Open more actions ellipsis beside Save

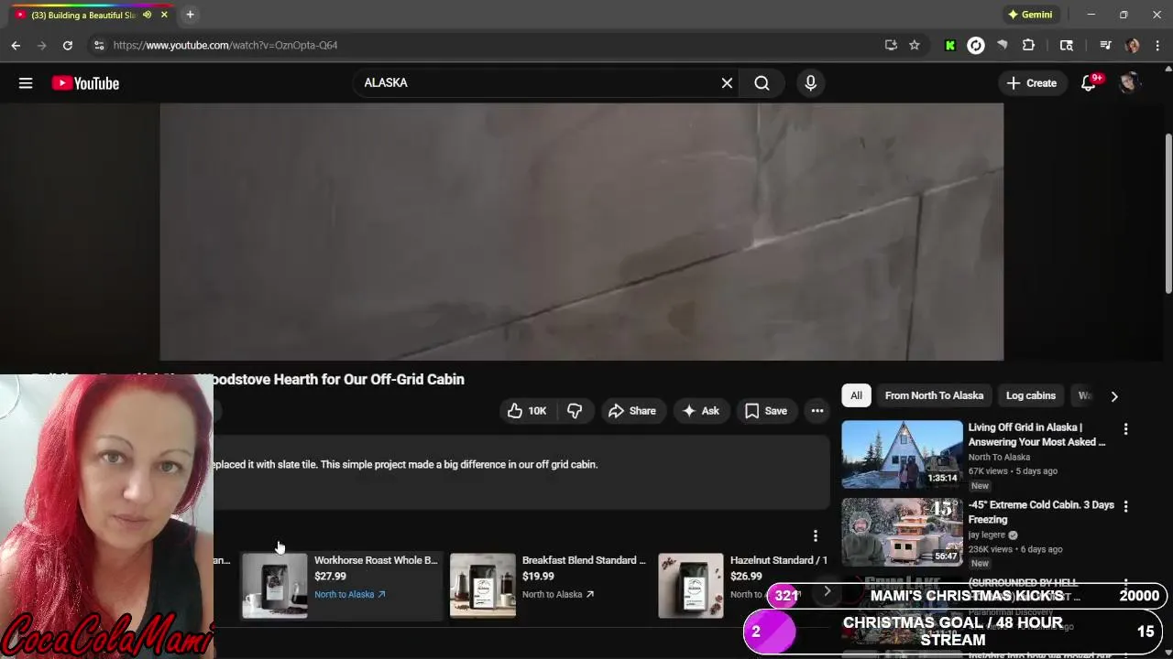coord(817,411)
